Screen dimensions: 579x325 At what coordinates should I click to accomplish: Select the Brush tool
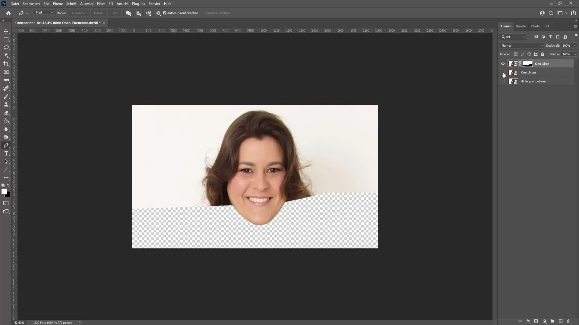(6, 96)
